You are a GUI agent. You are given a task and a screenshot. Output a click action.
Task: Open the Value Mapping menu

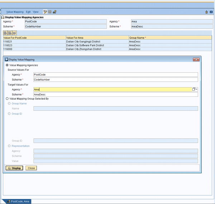[15, 12]
